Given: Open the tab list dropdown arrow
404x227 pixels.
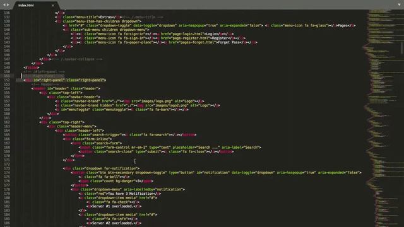Looking at the screenshot, I should click(x=399, y=4).
